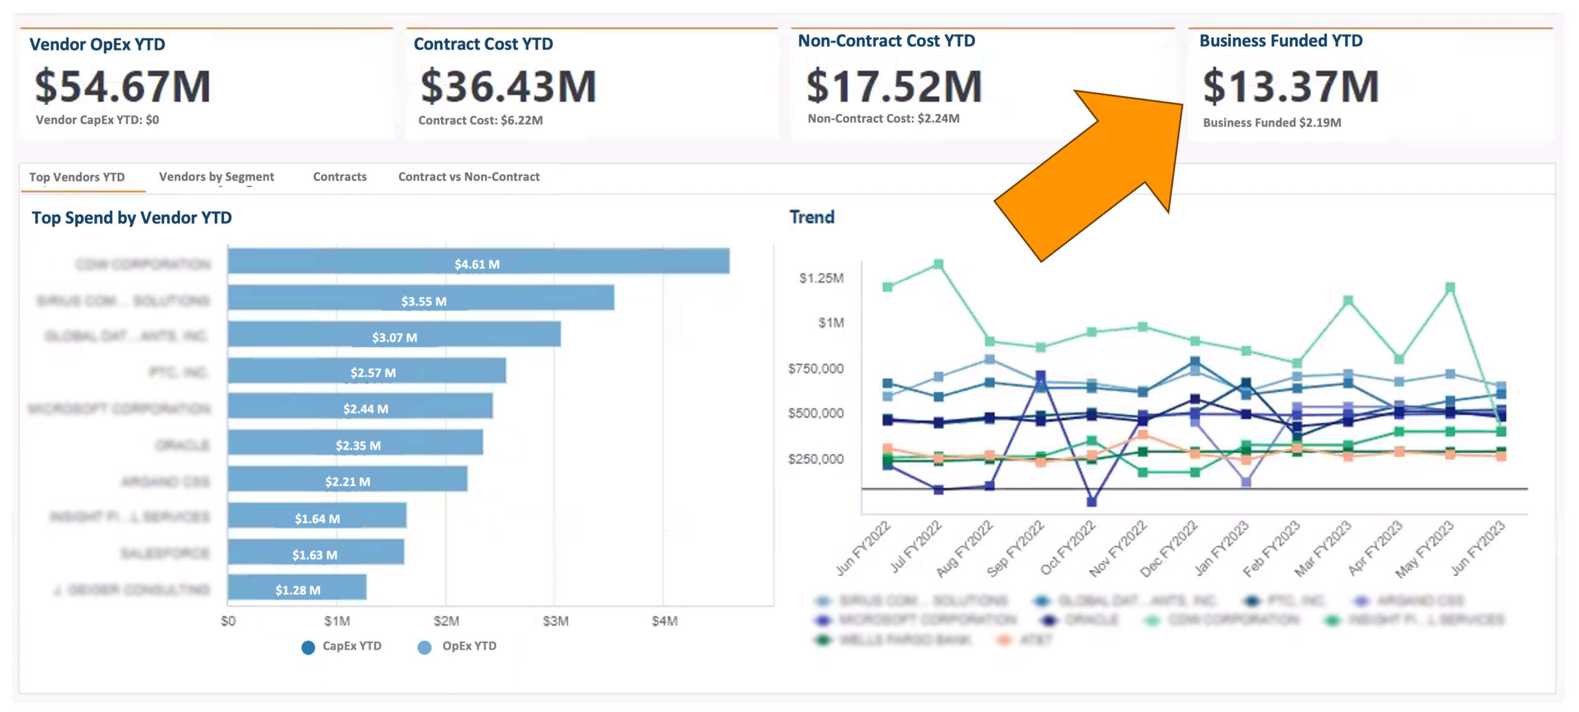Click the 'Top Spend by Vendor YTD' heading

pos(132,218)
